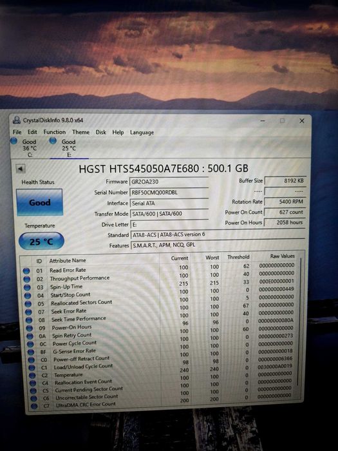
Task: Minimize the CrystalDiskInfo window
Action: coord(263,121)
